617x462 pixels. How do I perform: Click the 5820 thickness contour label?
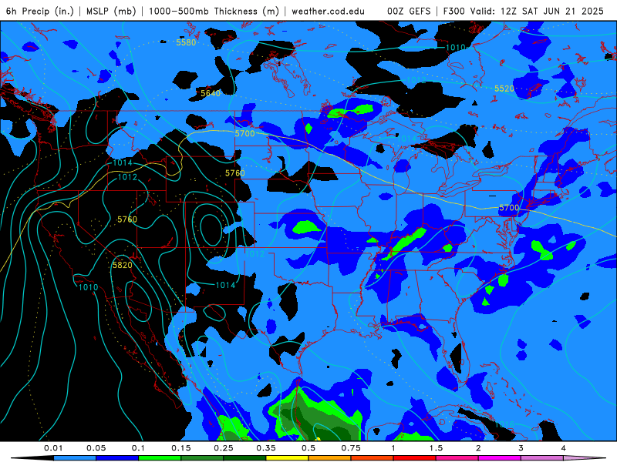(x=123, y=265)
